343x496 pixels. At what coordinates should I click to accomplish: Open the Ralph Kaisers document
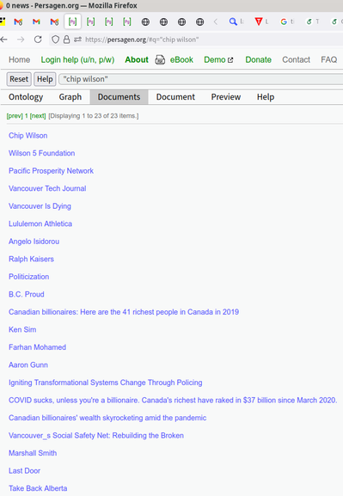(31, 260)
